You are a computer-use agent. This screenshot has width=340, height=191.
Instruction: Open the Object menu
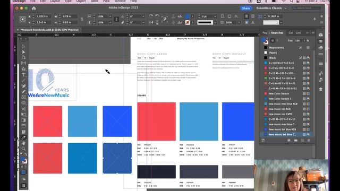coord(81,1)
